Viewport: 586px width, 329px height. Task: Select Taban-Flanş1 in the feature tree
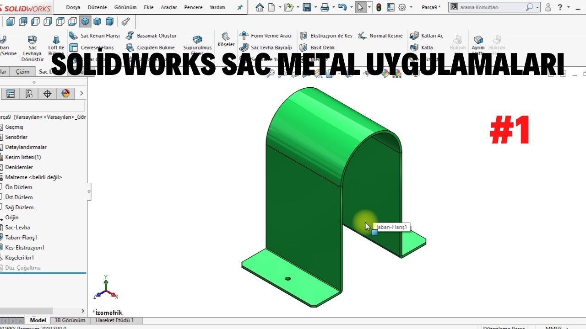click(21, 238)
